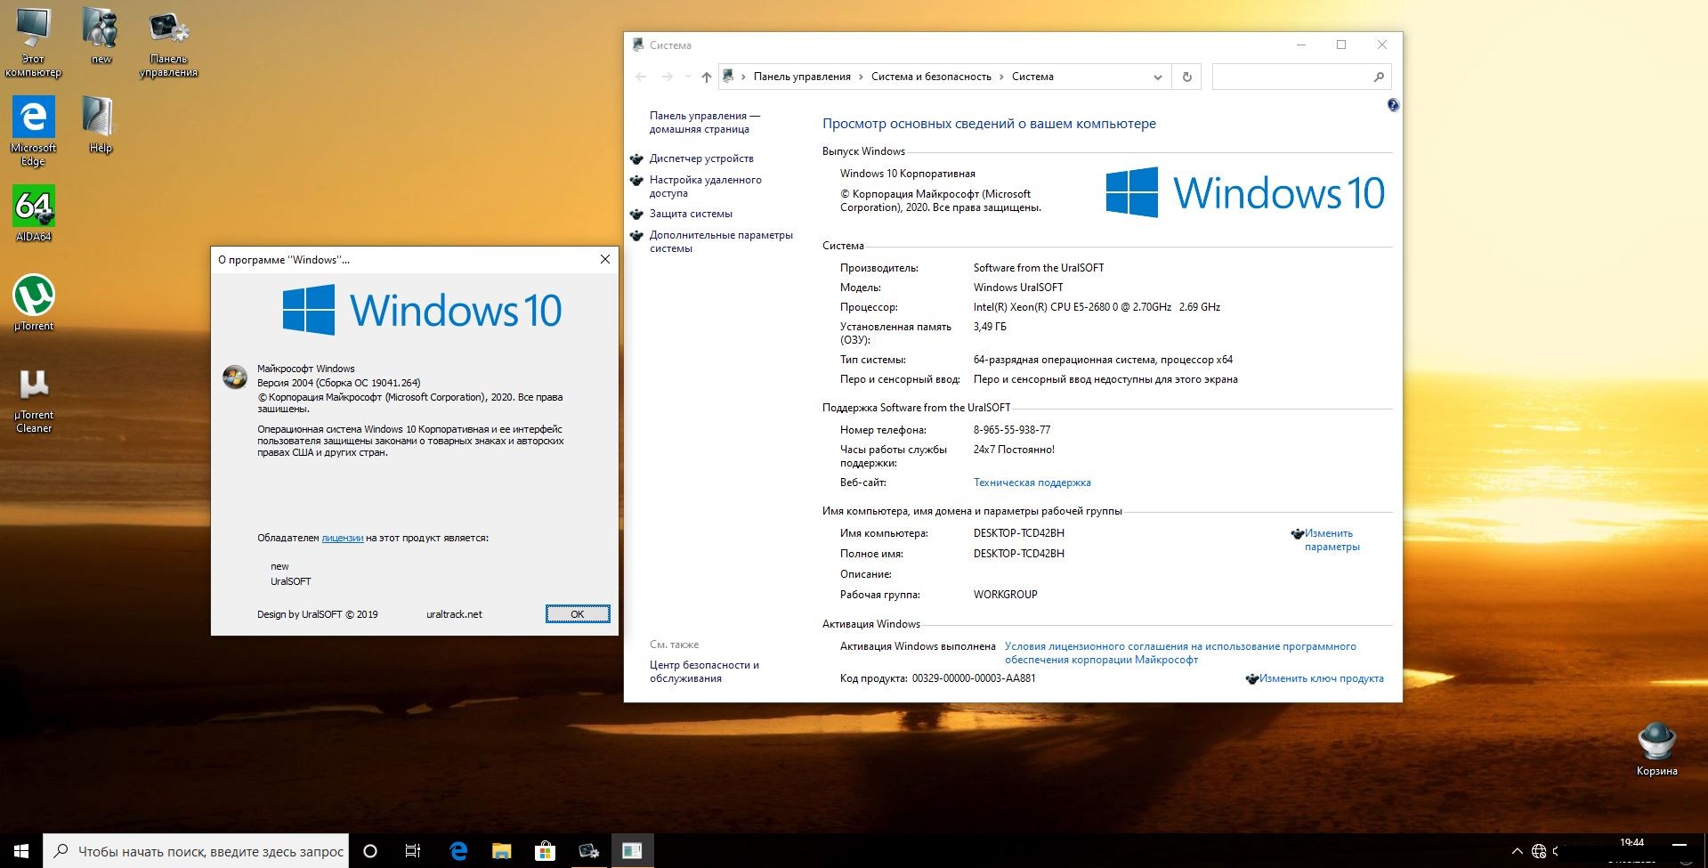Screen dimensions: 1708x868
Task: Click 'uraltrack.net' text in About dialog
Action: pos(454,614)
